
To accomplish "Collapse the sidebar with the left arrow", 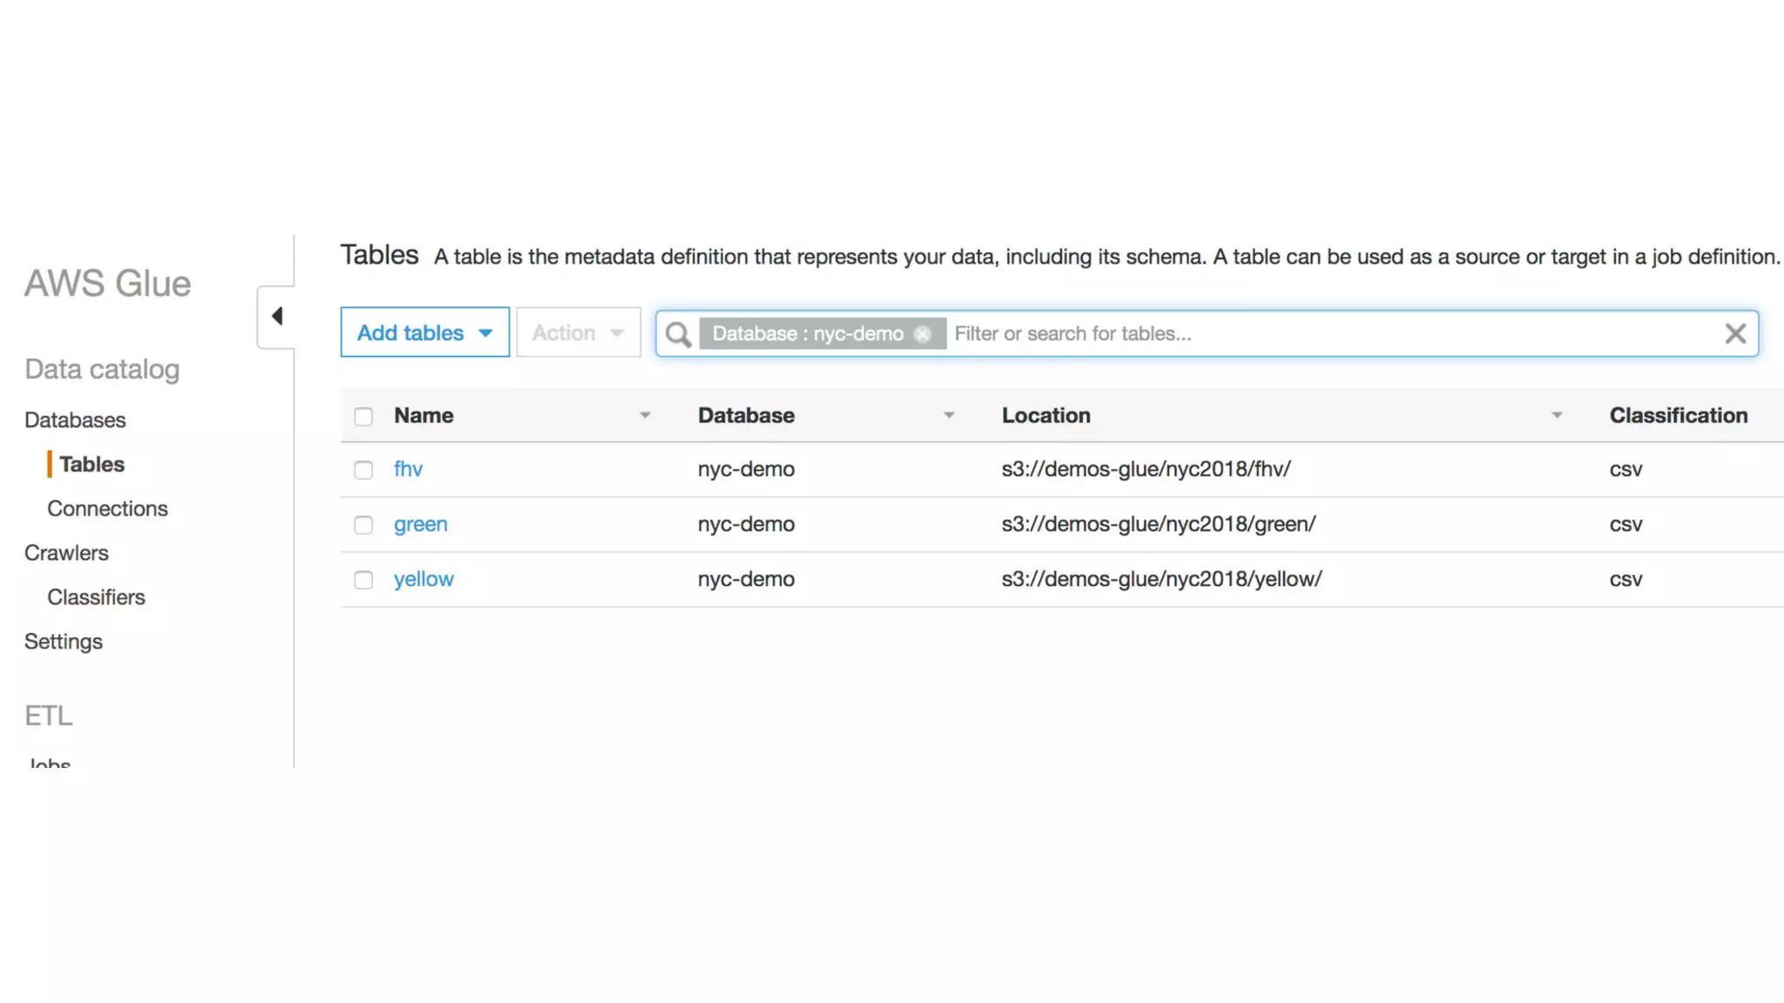I will [277, 316].
